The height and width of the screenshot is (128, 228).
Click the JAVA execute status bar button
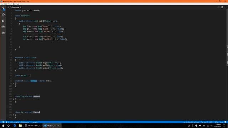point(25,122)
